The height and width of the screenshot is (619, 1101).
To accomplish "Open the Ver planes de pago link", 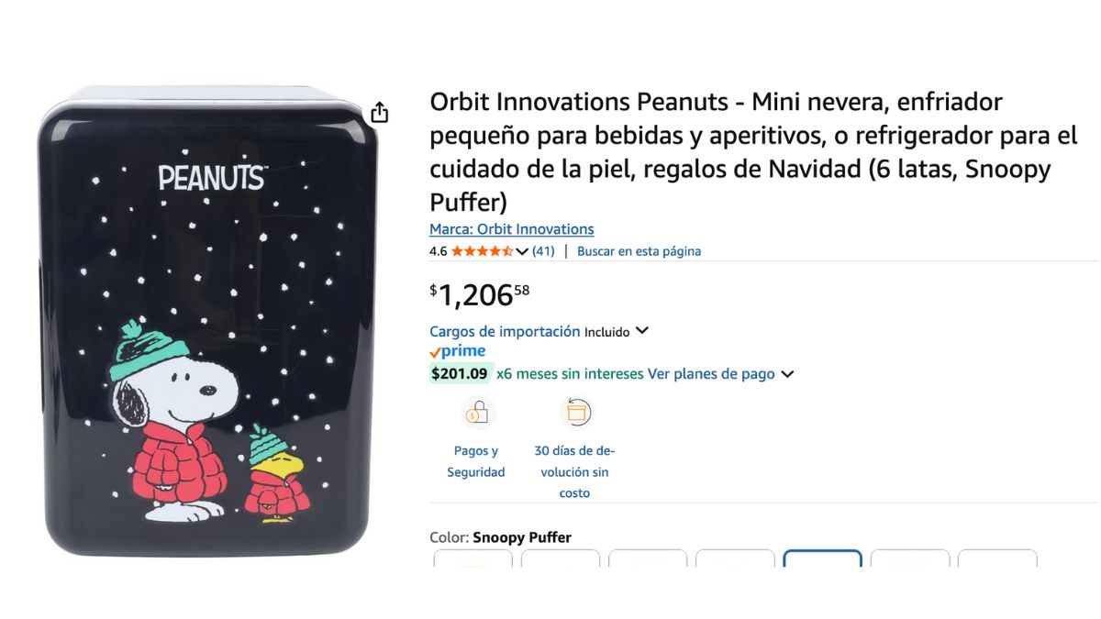I will coord(711,374).
